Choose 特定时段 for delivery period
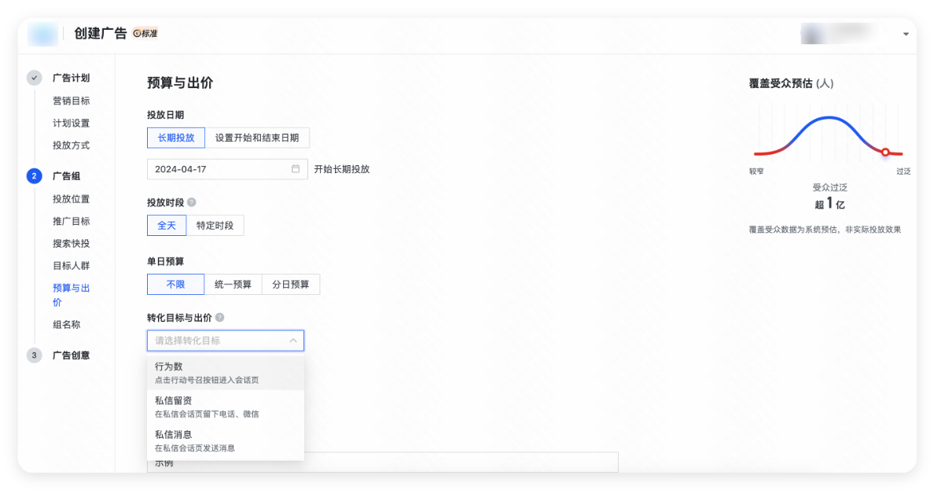This screenshot has height=490, width=934. click(x=215, y=226)
